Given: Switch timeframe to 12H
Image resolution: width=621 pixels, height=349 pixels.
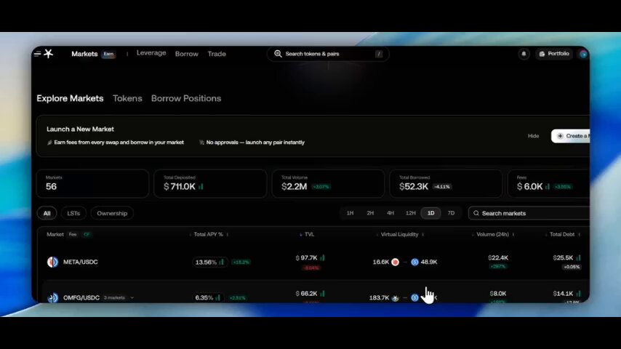Looking at the screenshot, I should coord(411,213).
